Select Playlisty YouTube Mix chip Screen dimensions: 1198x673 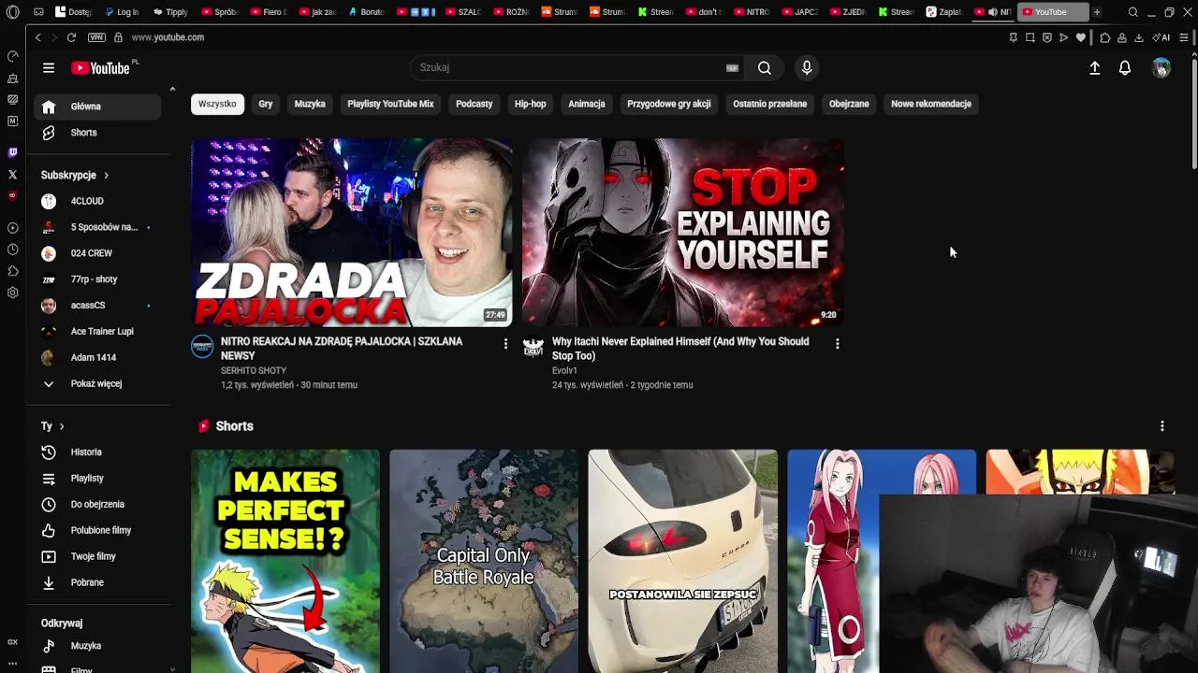390,104
